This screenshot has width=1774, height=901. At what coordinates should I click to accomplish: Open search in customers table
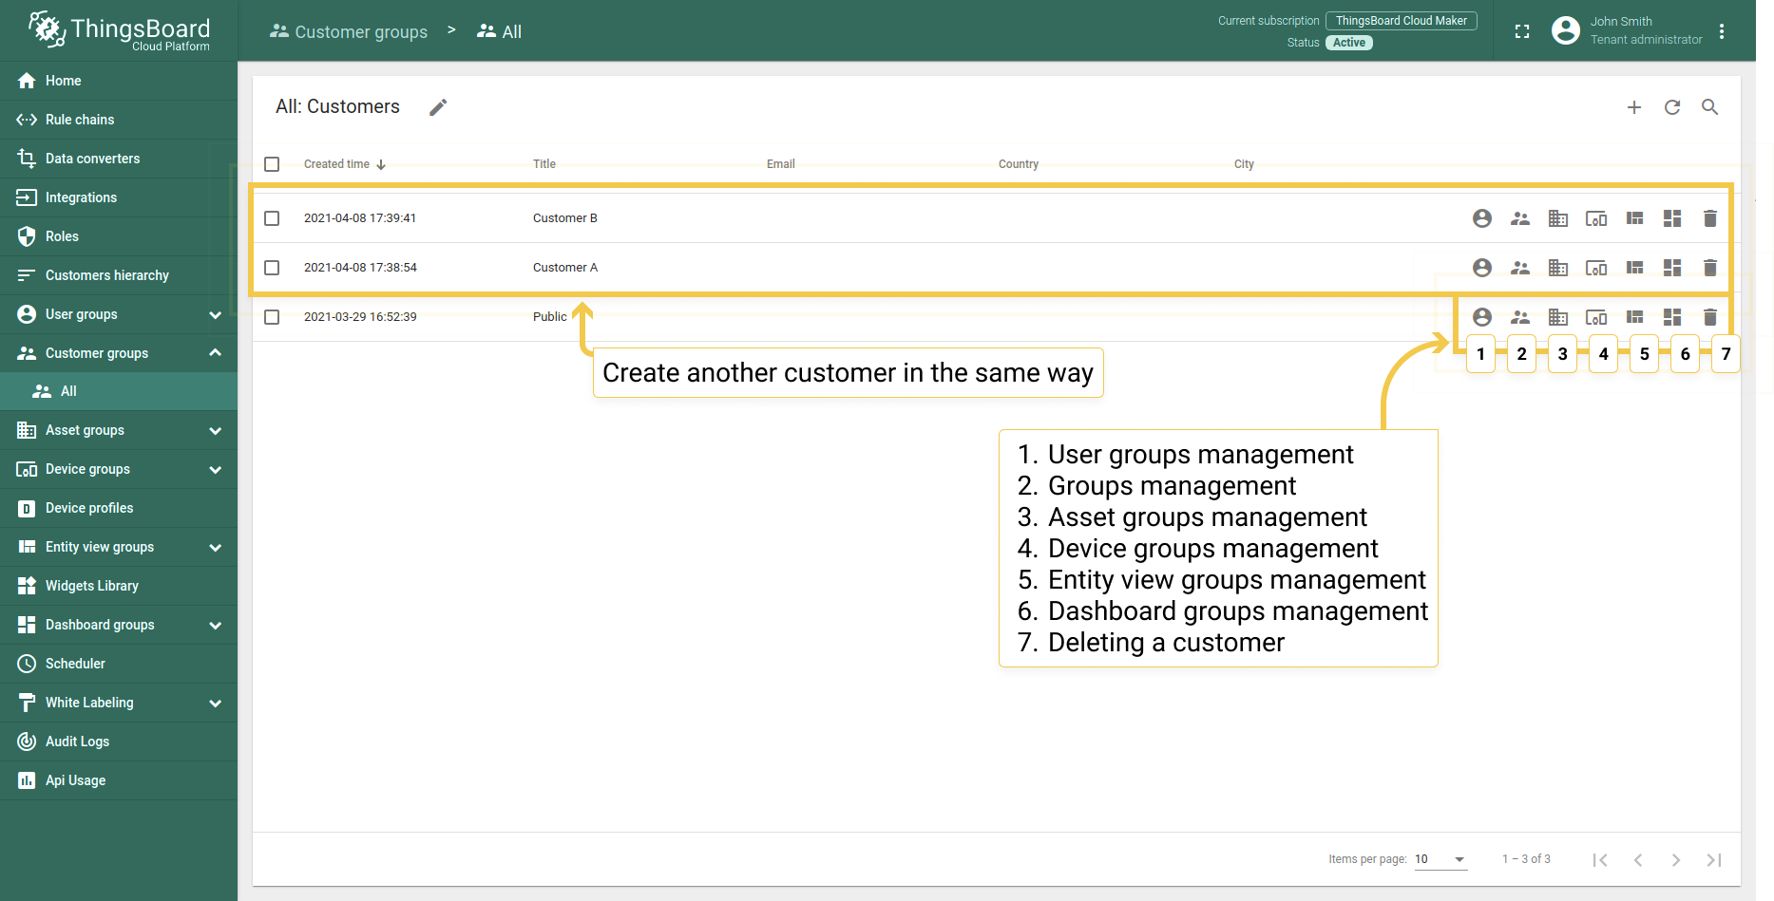[x=1709, y=107]
